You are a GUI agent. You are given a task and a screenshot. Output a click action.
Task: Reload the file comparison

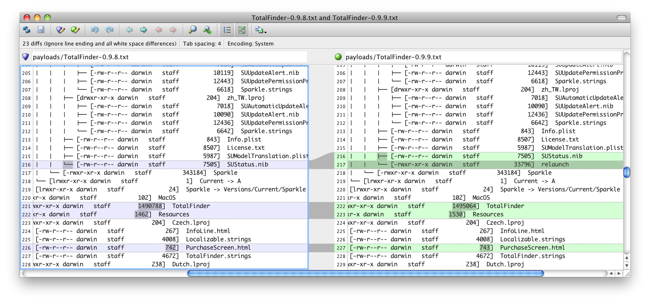pos(26,29)
